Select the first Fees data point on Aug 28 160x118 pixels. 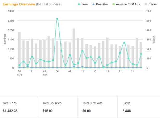click(19, 65)
